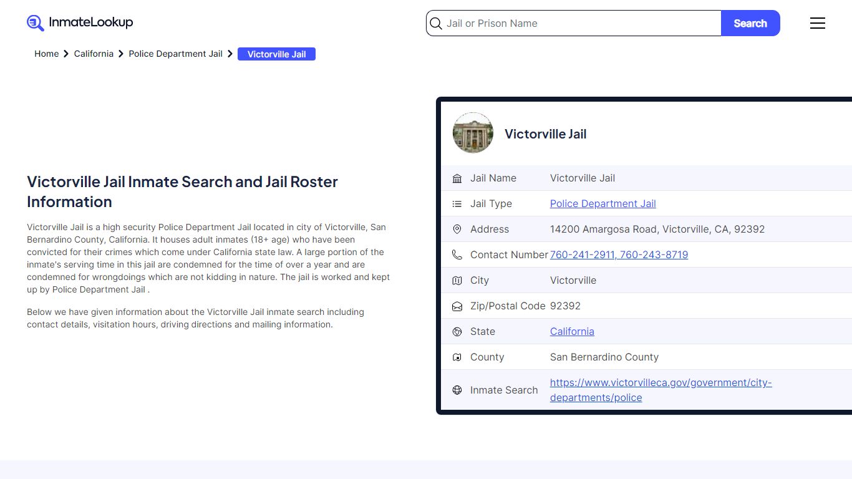Click the State globe icon
The width and height of the screenshot is (852, 479).
click(457, 332)
